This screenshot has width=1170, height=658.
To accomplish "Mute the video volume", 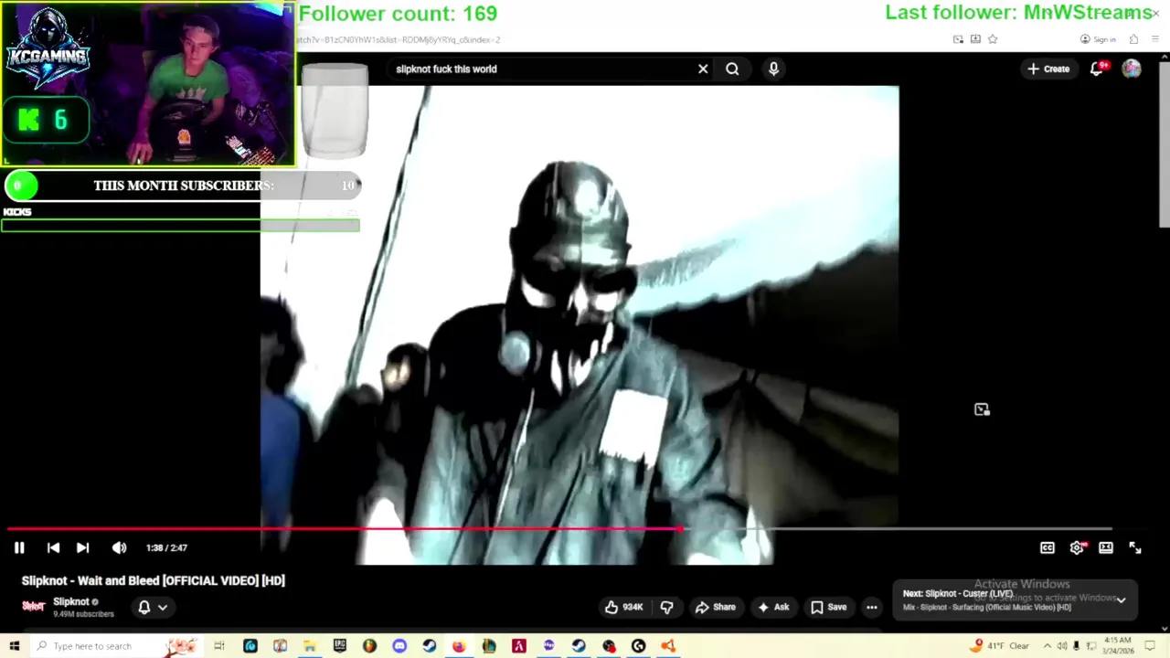I will 119,547.
